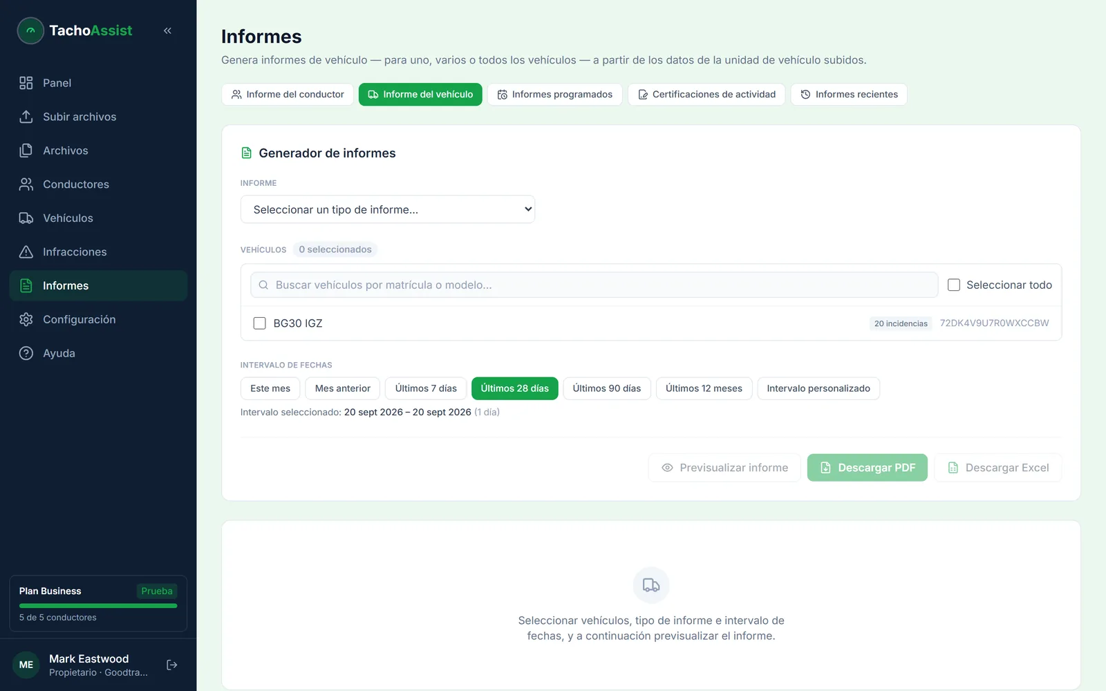Click the Infracciones warning triangle icon
Image resolution: width=1106 pixels, height=691 pixels.
[x=26, y=252]
